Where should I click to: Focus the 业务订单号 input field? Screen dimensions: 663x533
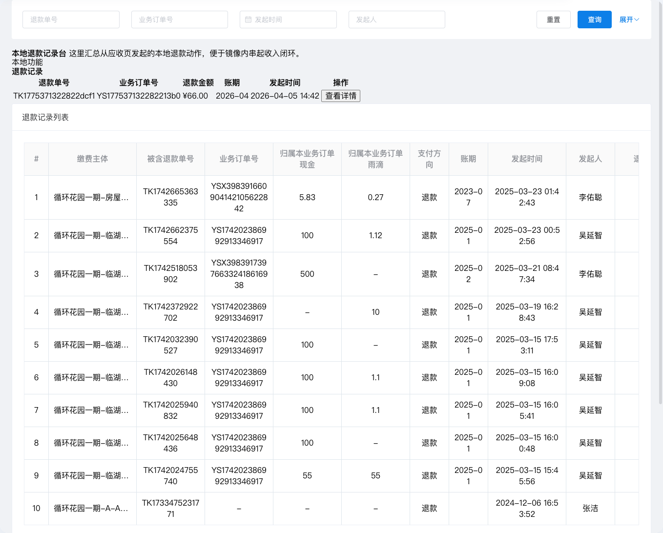coord(179,20)
